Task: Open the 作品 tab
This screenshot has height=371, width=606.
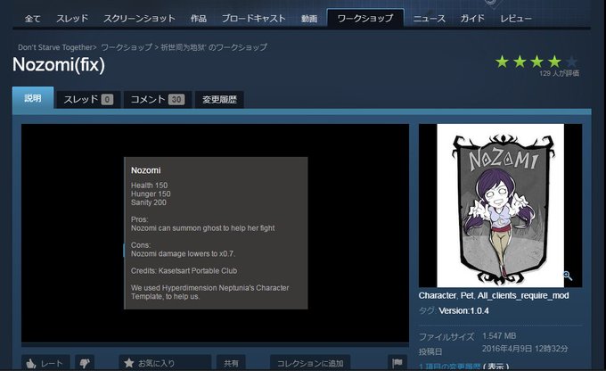Action: (198, 19)
